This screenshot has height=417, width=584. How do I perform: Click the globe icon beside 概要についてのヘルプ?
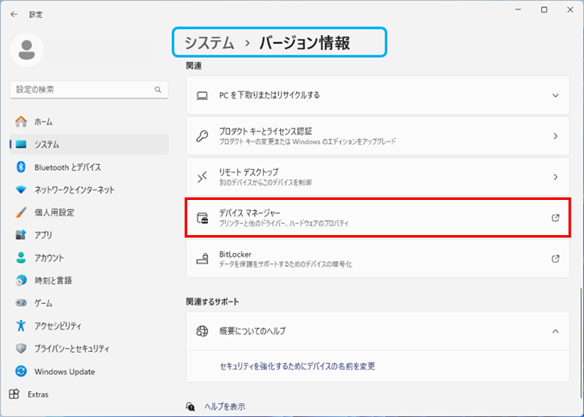[x=202, y=331]
